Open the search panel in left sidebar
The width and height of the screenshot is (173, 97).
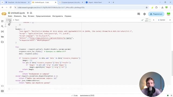tap(2, 26)
